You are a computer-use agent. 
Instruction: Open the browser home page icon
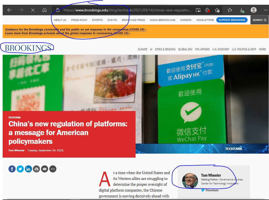pos(44,10)
